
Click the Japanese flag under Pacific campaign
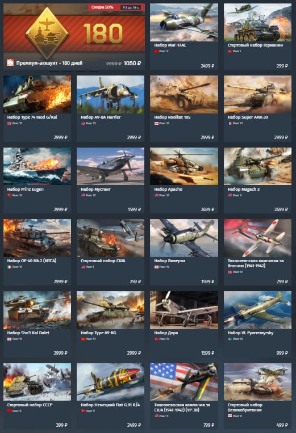230,272
